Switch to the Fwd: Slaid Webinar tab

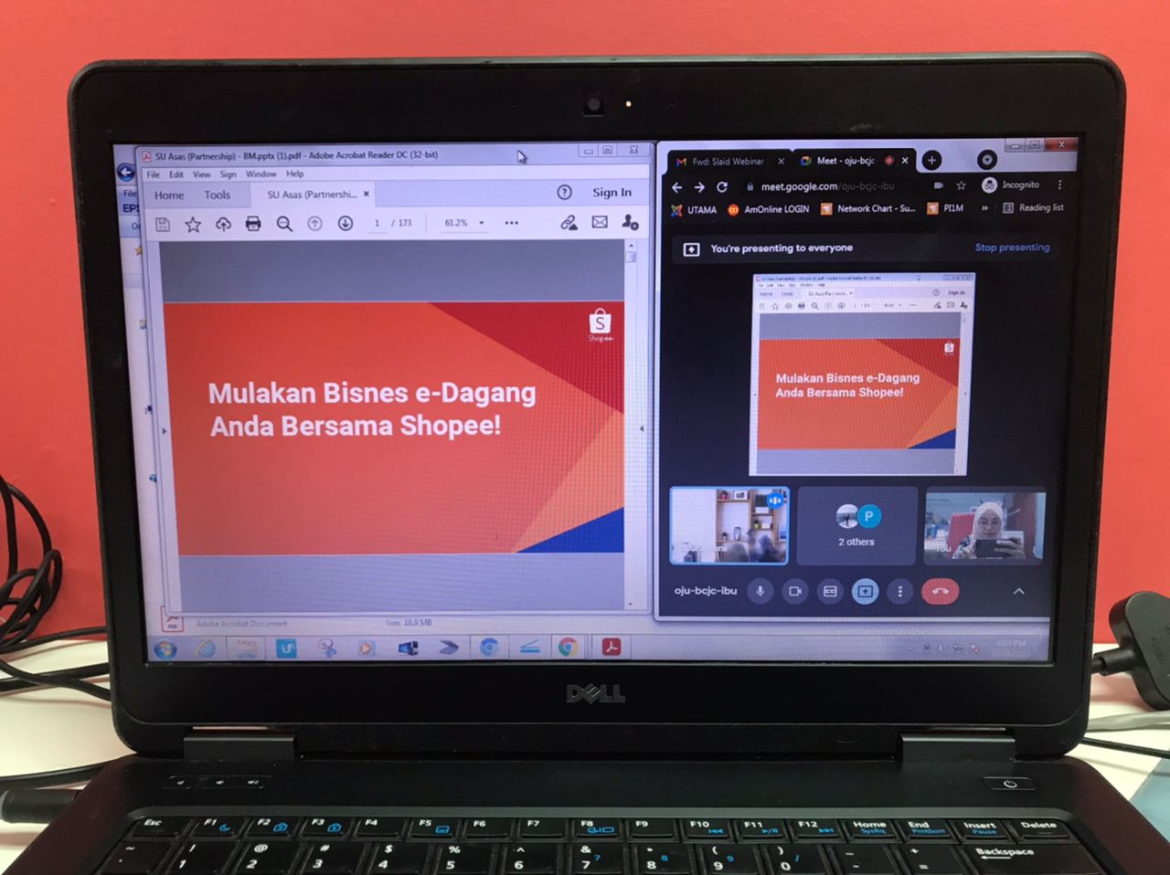[x=729, y=162]
